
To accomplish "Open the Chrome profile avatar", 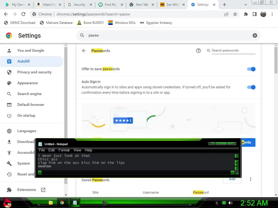I will coord(263,14).
